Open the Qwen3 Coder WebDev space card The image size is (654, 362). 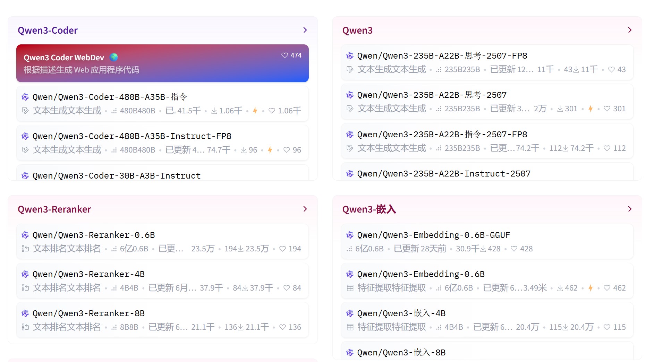pyautogui.click(x=162, y=63)
